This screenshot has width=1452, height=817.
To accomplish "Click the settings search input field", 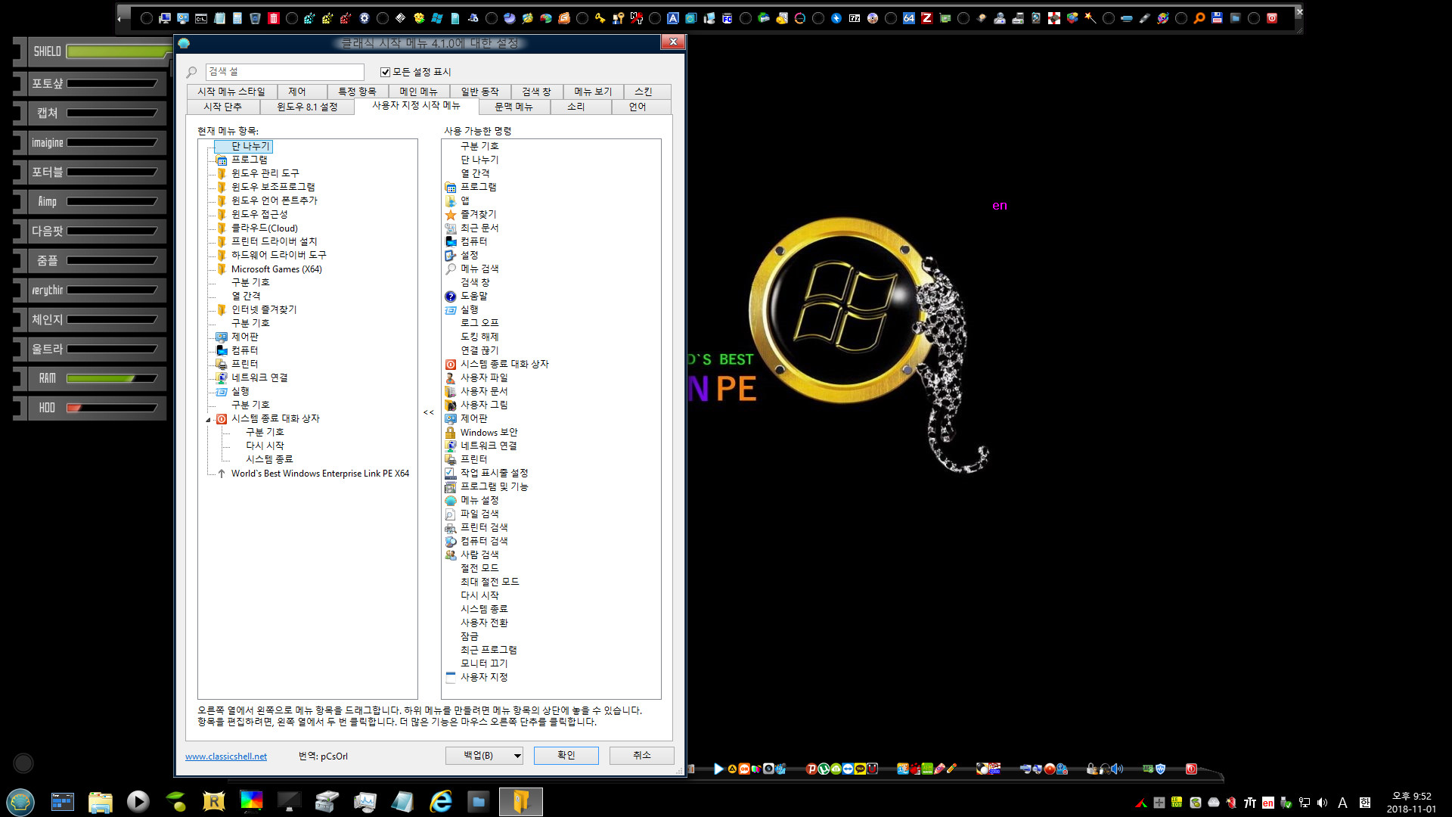I will (284, 72).
